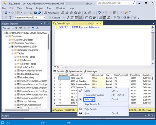Toggle Include Client Statistics
This screenshot has height=125, width=156.
tap(94, 17)
